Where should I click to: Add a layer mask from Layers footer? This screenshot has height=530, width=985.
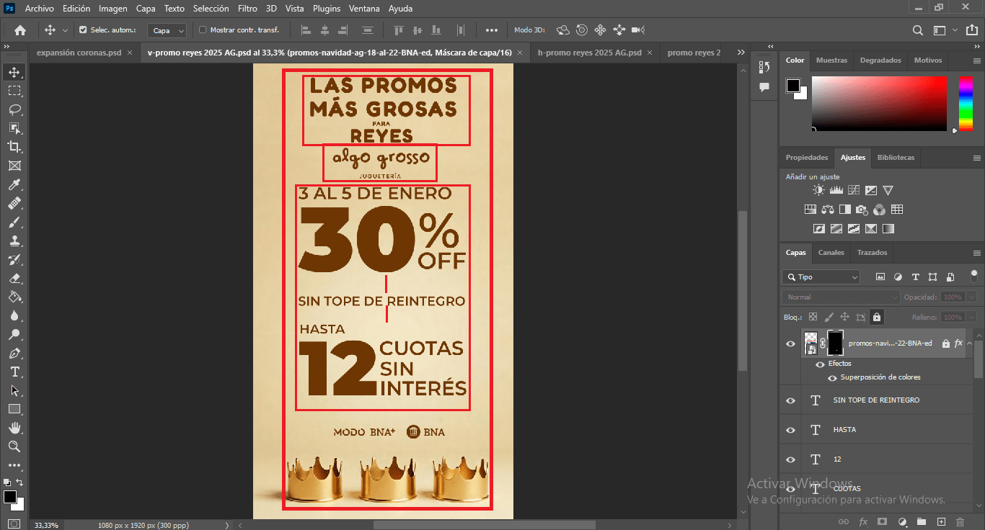(882, 521)
